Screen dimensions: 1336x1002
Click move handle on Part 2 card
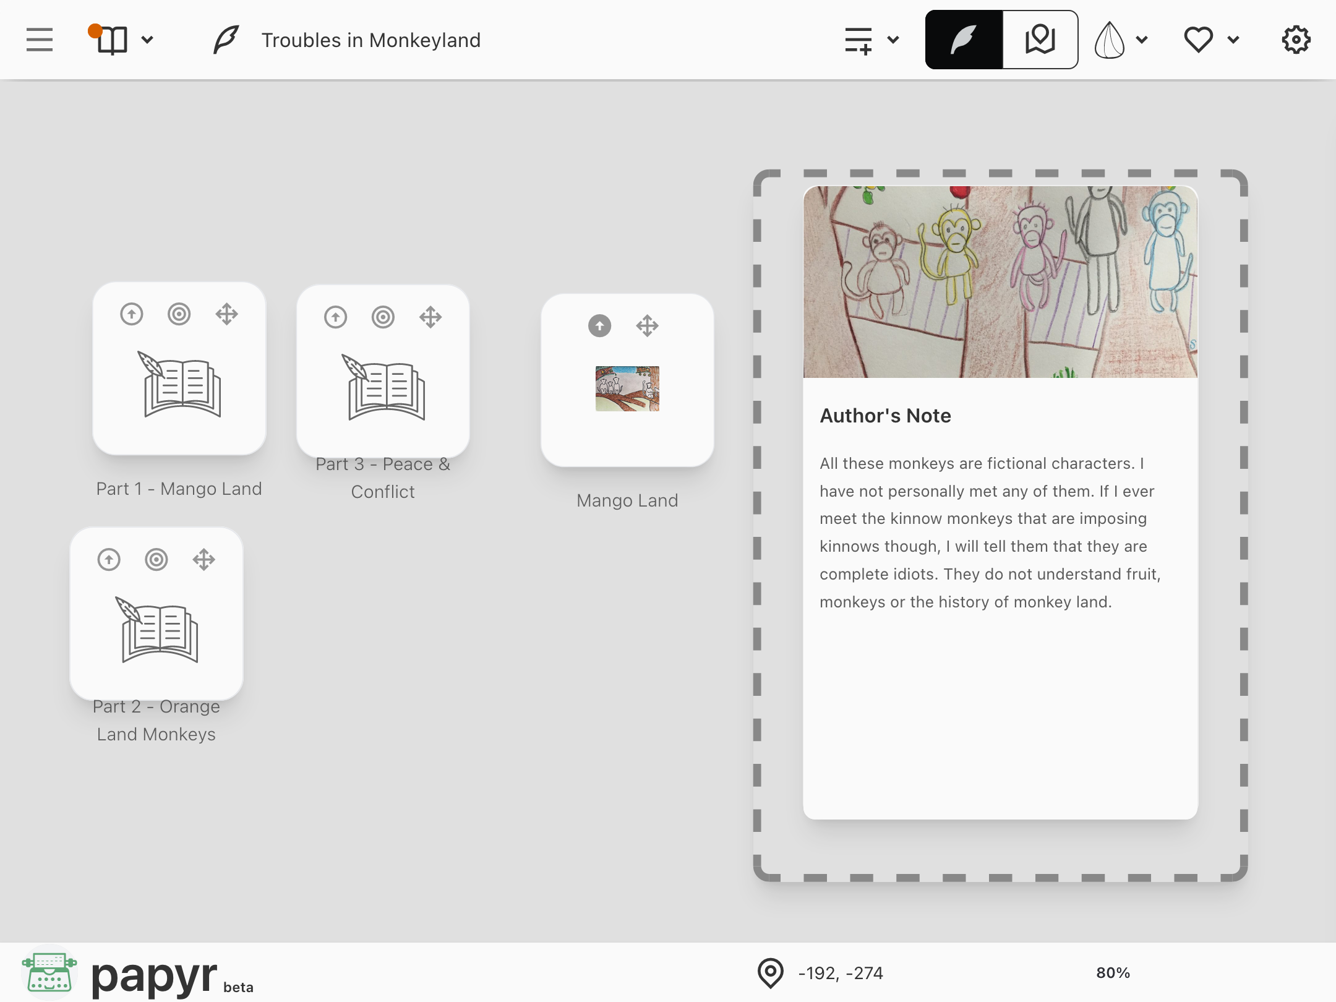pos(203,560)
